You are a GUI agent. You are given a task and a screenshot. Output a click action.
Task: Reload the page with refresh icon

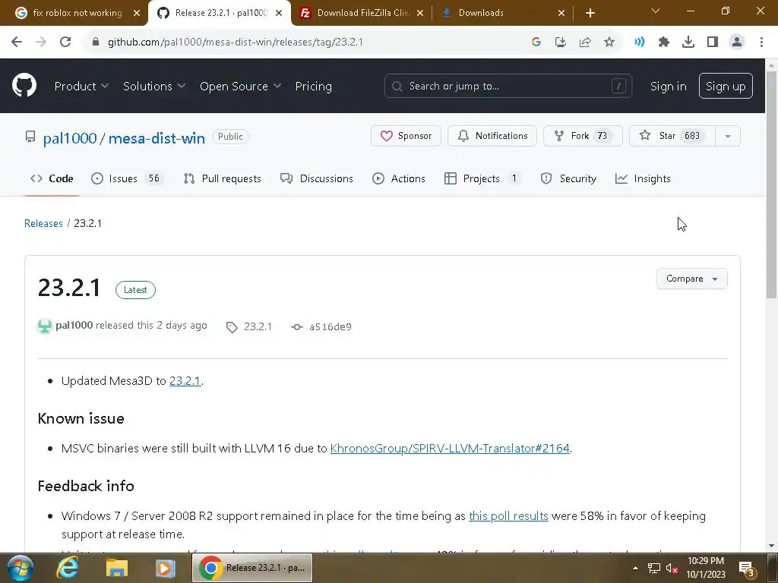[65, 43]
